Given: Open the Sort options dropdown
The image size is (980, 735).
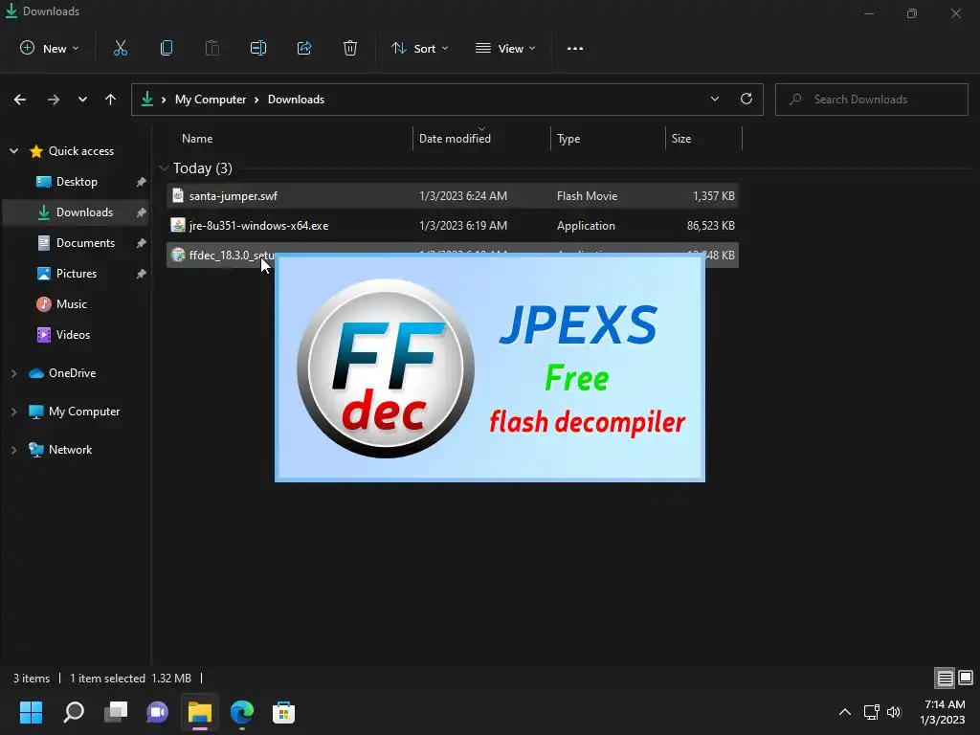Looking at the screenshot, I should (x=419, y=48).
